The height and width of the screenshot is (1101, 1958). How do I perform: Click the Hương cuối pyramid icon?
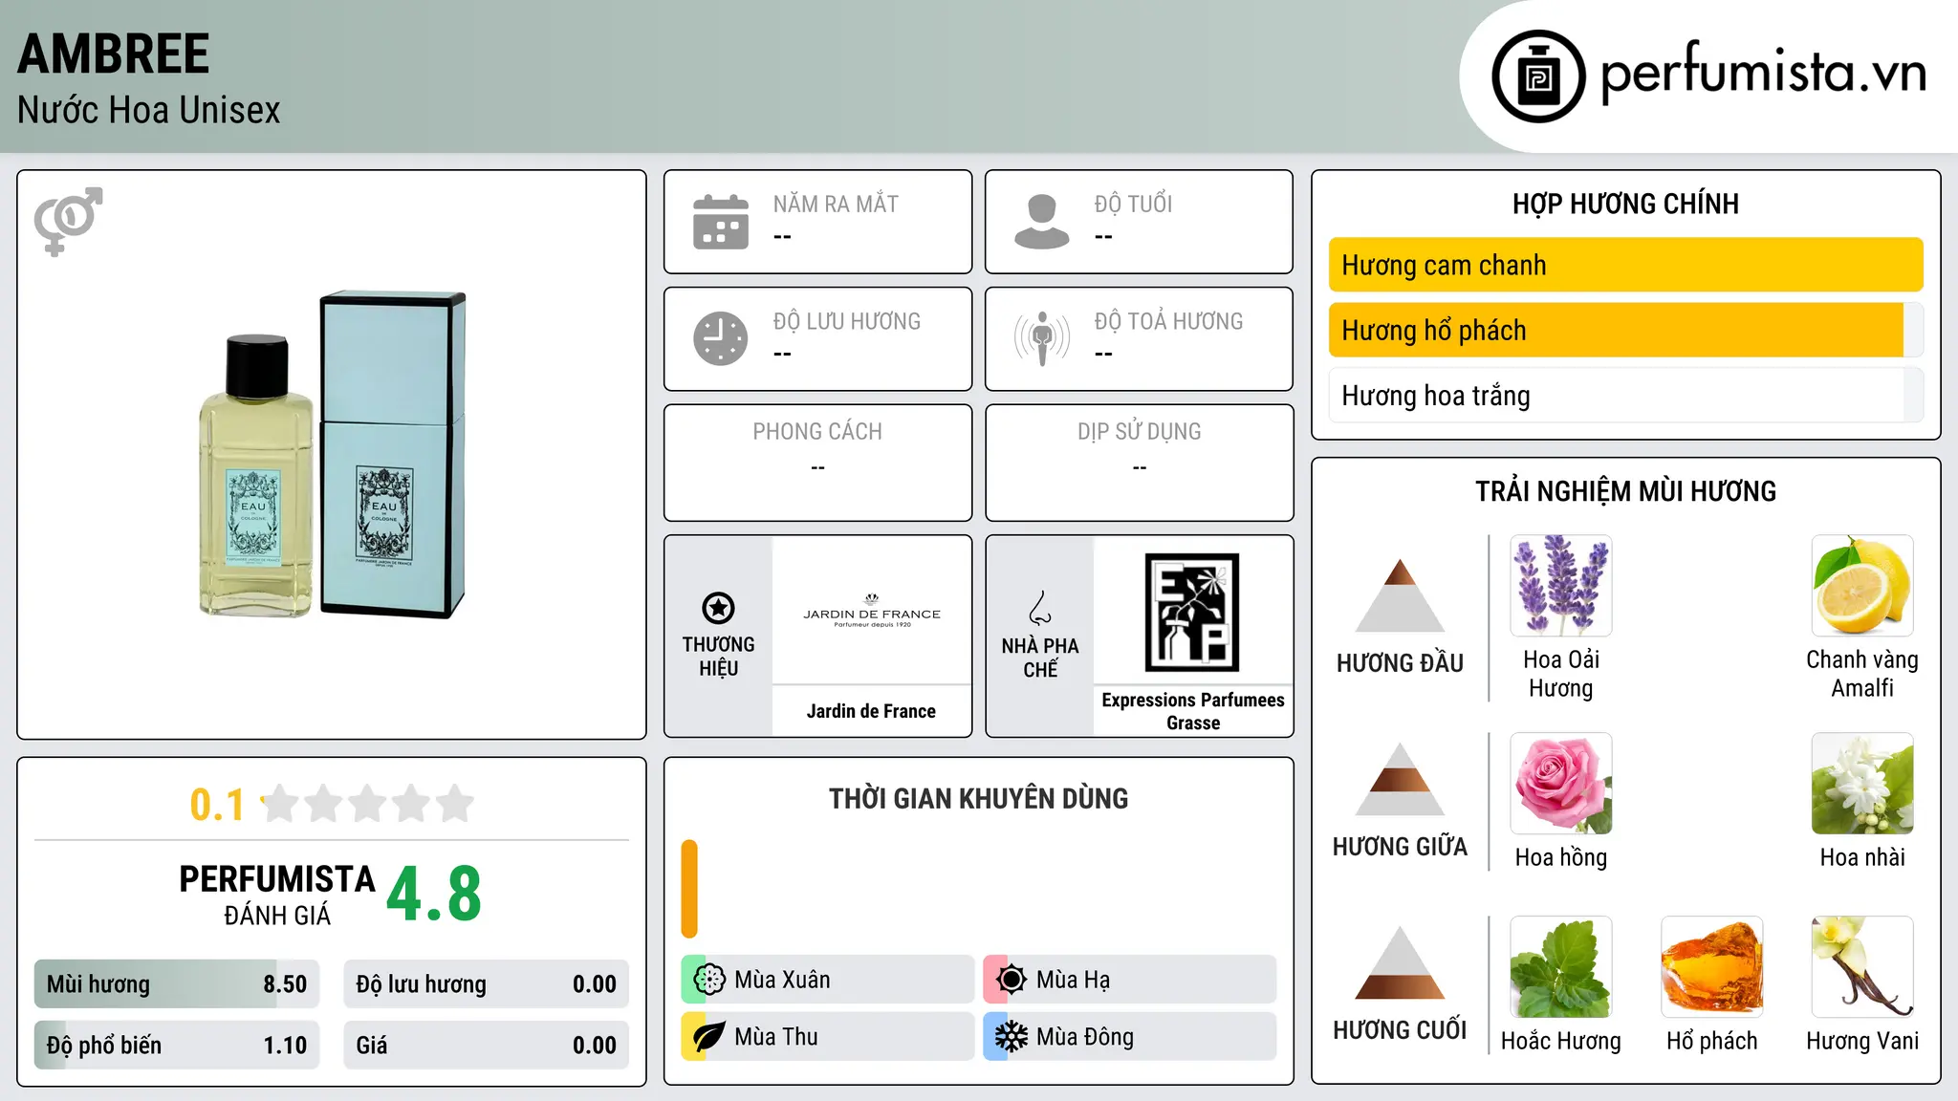[1401, 962]
